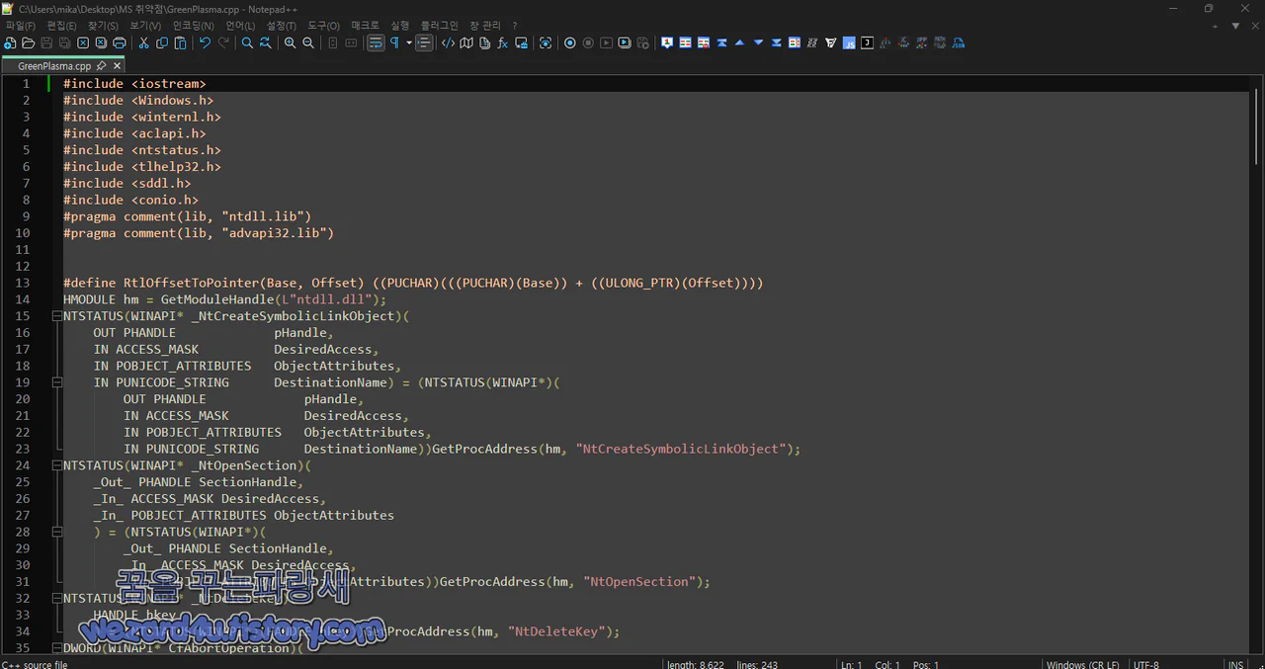Click the Run macro multiple times icon
The width and height of the screenshot is (1265, 669).
[x=625, y=43]
